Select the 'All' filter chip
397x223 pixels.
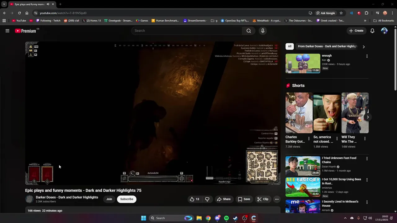289,46
